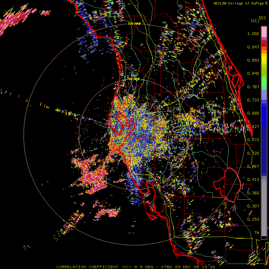Click the 0.893 scale value

(253, 60)
